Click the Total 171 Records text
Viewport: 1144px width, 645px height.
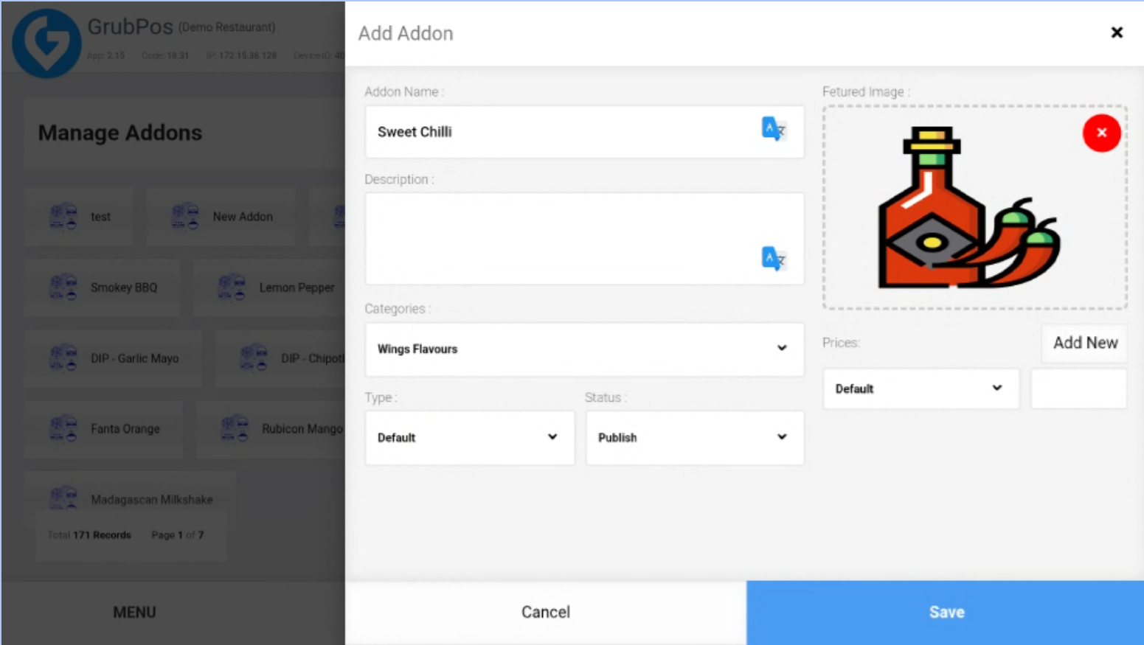pyautogui.click(x=89, y=535)
